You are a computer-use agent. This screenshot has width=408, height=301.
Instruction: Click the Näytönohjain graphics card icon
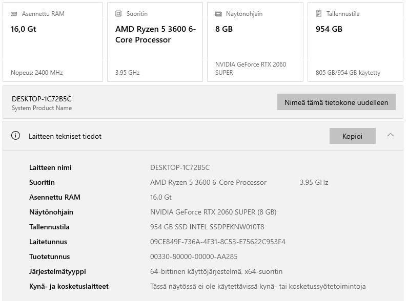point(218,14)
